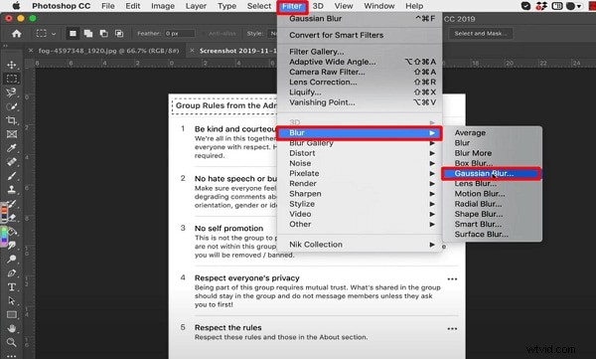Select Gaussian Blur... in Blur submenu

(x=492, y=174)
